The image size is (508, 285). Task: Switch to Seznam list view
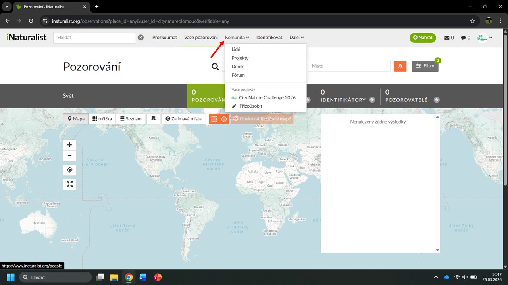(x=131, y=119)
